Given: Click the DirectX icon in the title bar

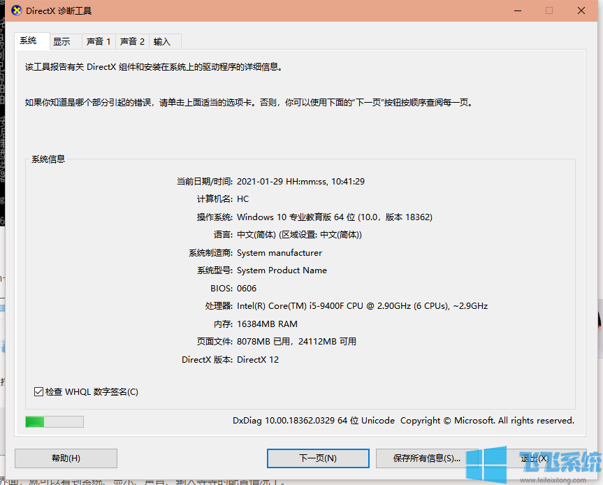Looking at the screenshot, I should pyautogui.click(x=15, y=10).
